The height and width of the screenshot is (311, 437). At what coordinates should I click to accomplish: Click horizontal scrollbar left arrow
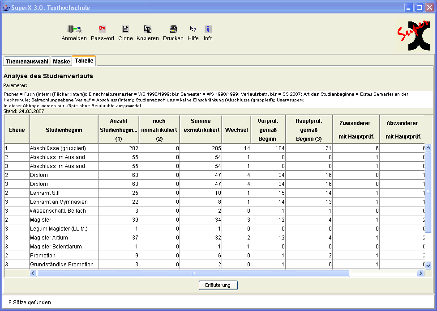click(33, 273)
